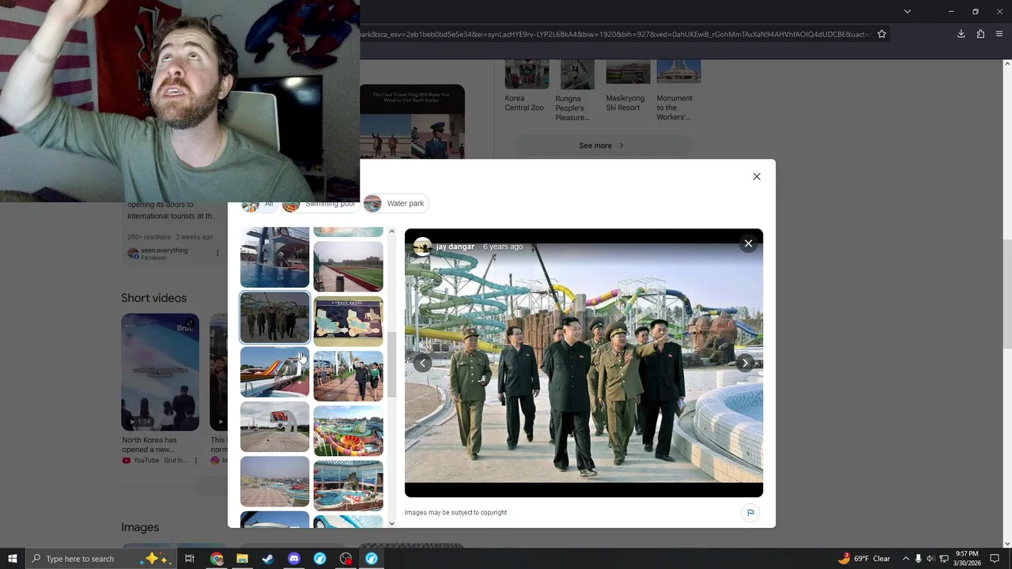Open Monument to the Workers' card
Screen dimensions: 1012x569
pyautogui.click(x=678, y=91)
